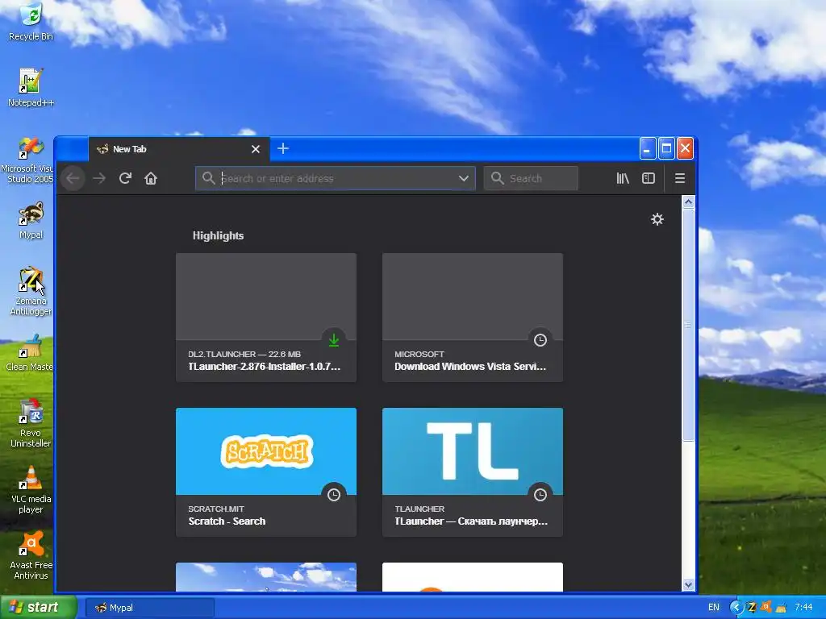Open Recycle Bin desktop icon

click(31, 22)
